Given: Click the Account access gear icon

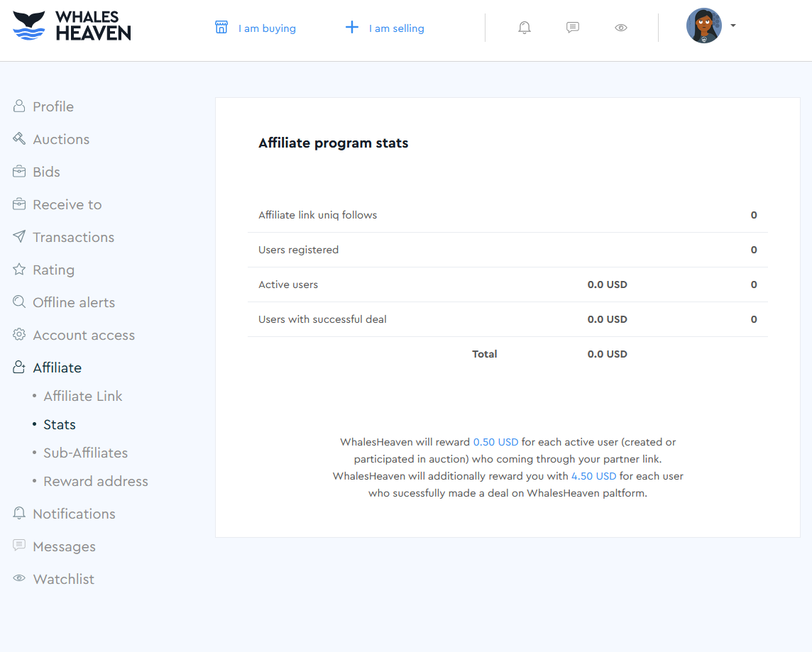Looking at the screenshot, I should tap(19, 334).
